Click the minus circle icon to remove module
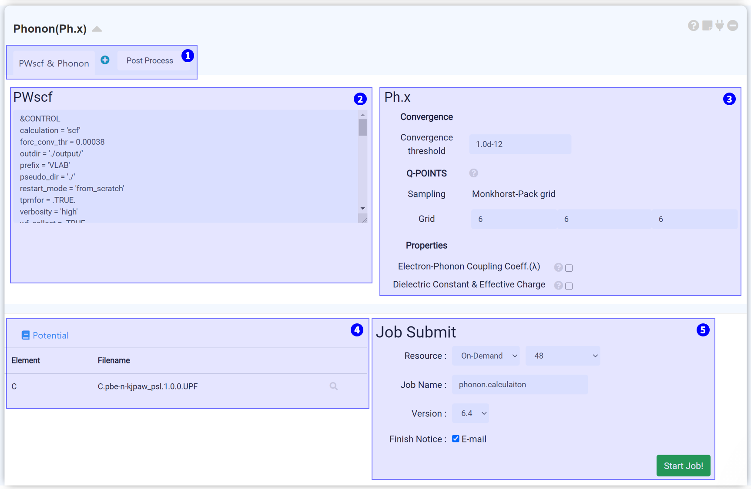 click(733, 26)
